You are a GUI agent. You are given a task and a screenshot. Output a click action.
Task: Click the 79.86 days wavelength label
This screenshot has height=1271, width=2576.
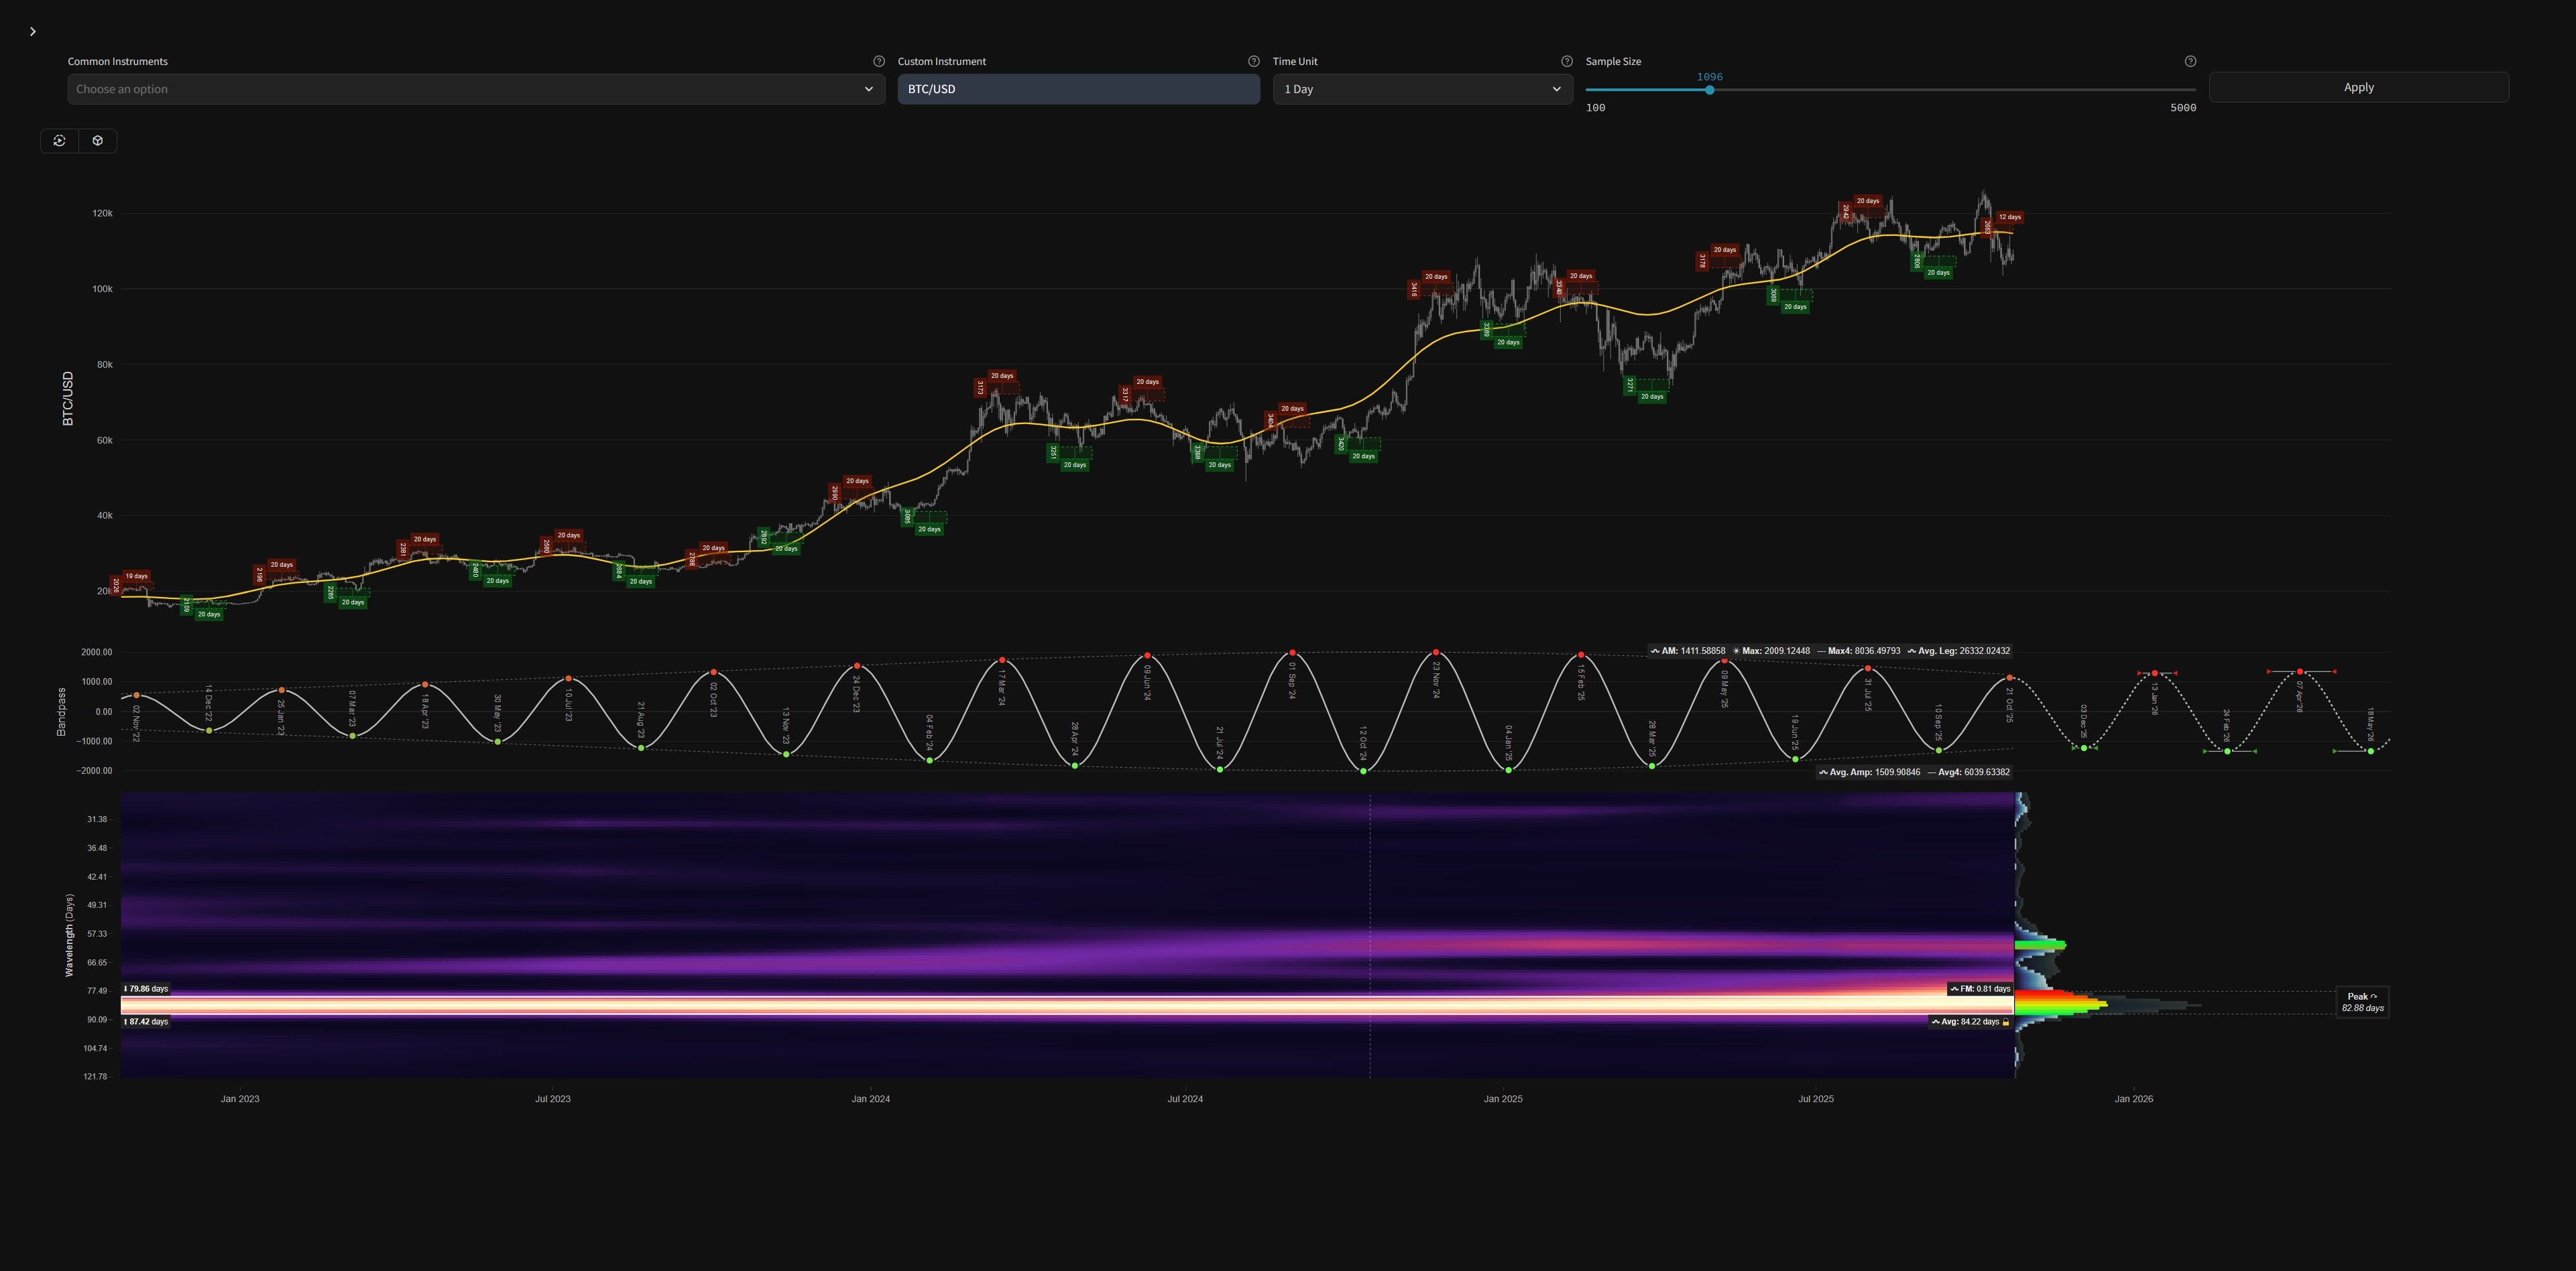[x=146, y=989]
